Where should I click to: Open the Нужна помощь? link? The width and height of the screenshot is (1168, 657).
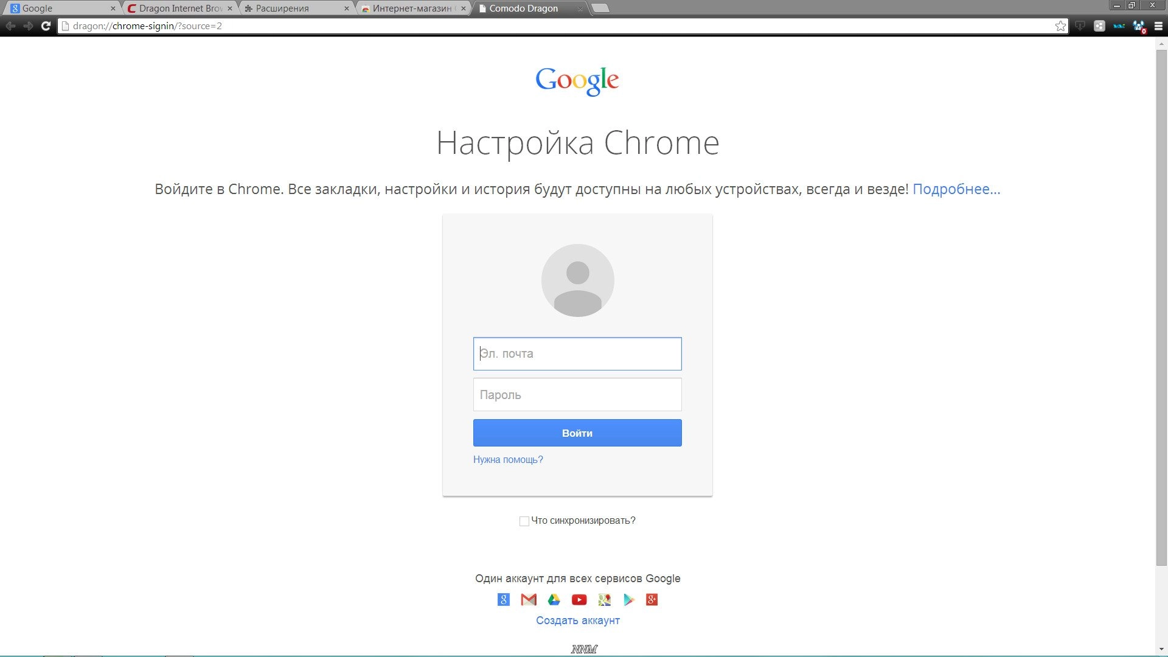tap(508, 460)
